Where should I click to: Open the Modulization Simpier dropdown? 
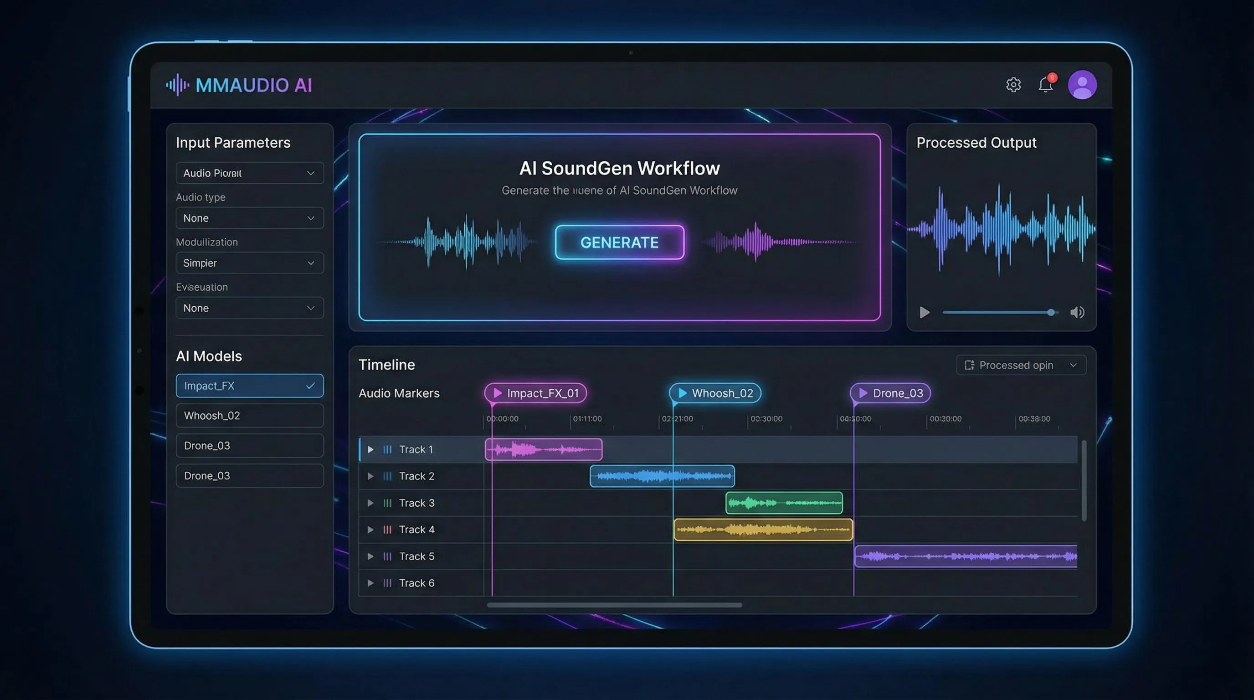(250, 263)
